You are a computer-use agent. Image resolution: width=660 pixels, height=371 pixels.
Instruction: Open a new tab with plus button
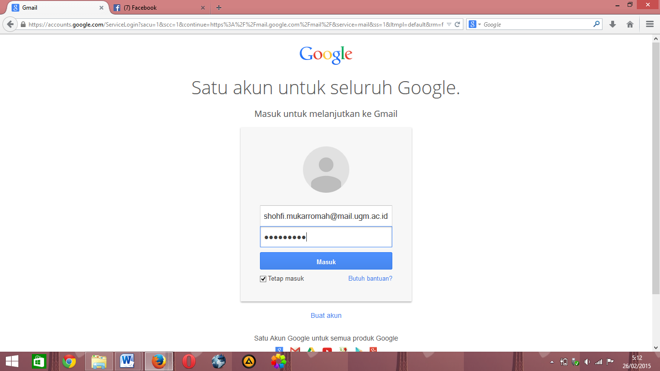[219, 8]
